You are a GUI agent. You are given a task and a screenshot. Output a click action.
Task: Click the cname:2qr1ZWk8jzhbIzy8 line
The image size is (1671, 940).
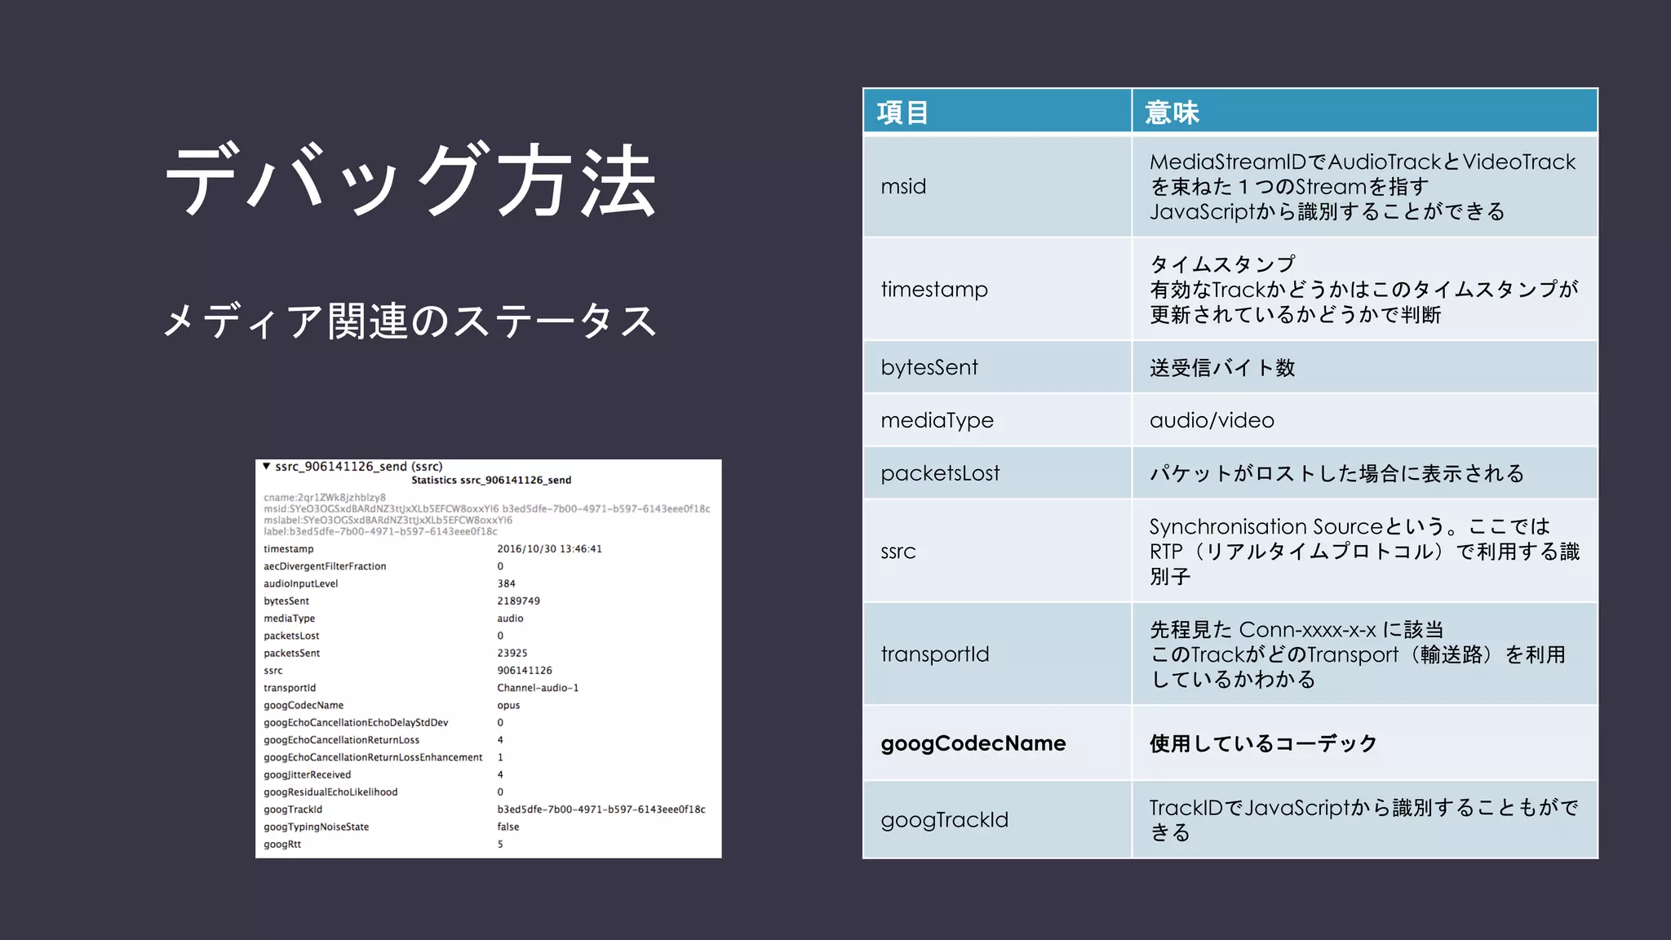click(325, 497)
